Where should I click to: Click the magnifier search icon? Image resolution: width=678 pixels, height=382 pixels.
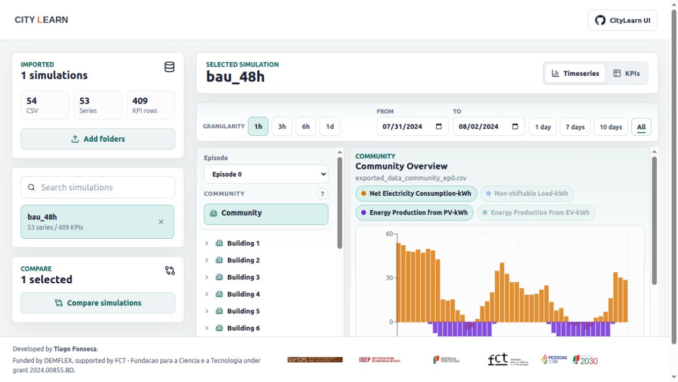pyautogui.click(x=32, y=187)
